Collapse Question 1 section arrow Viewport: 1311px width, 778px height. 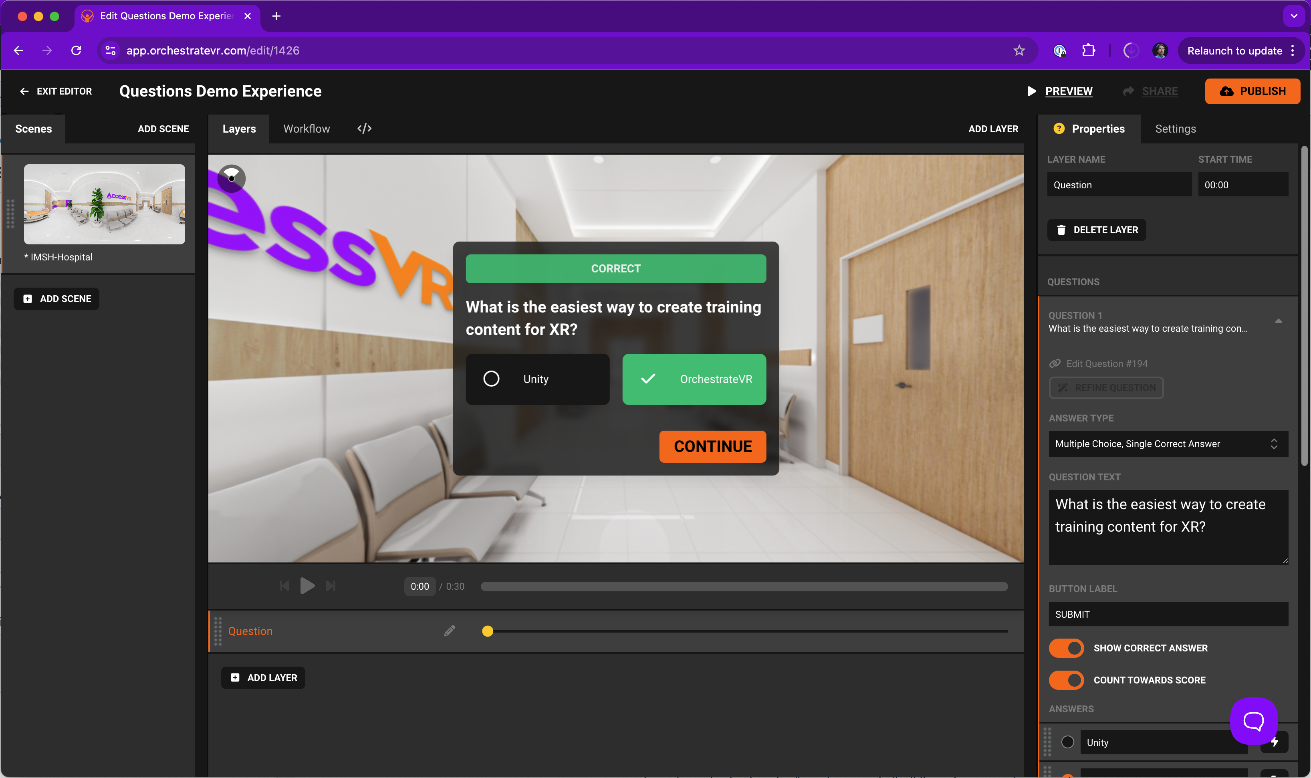click(x=1278, y=321)
